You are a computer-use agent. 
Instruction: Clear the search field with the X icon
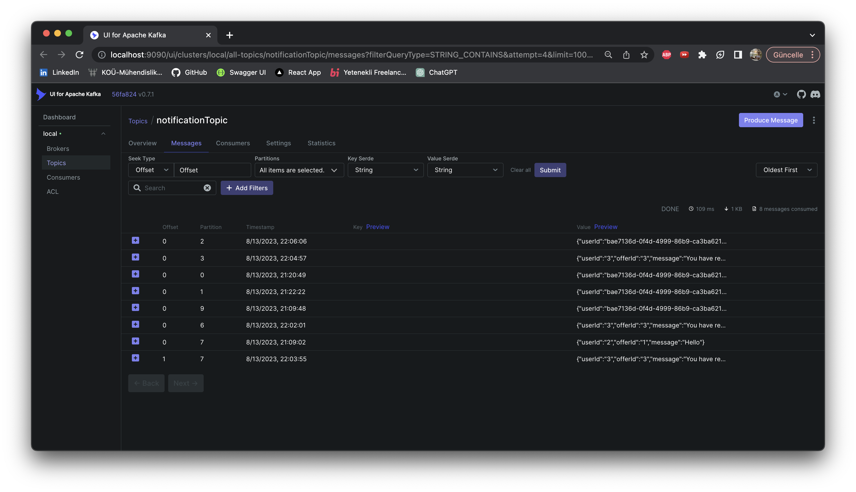click(x=207, y=188)
